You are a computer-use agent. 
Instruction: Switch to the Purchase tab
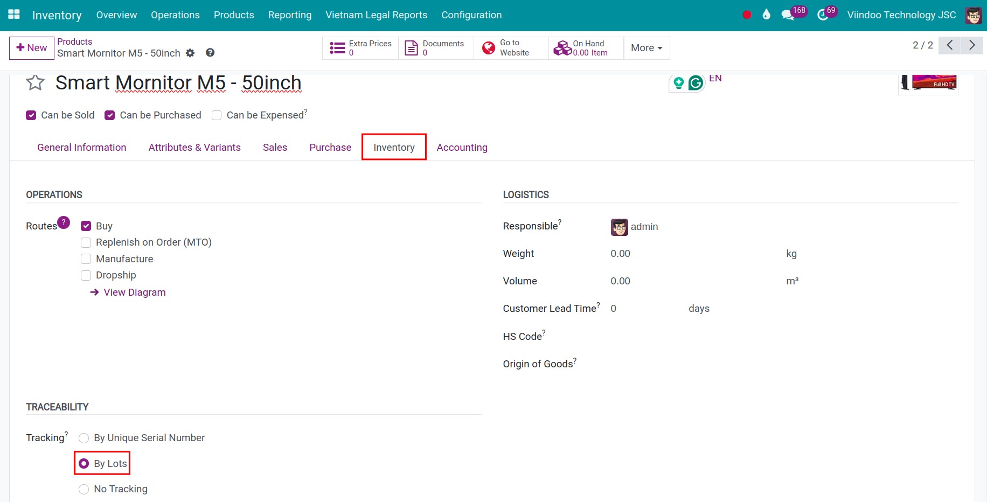330,148
